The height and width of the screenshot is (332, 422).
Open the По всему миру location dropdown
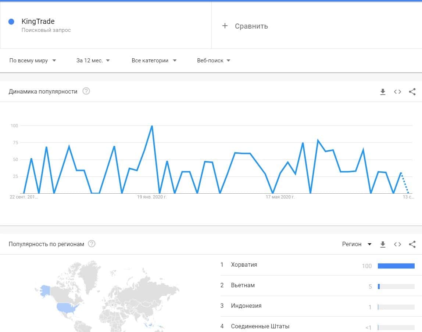click(33, 61)
